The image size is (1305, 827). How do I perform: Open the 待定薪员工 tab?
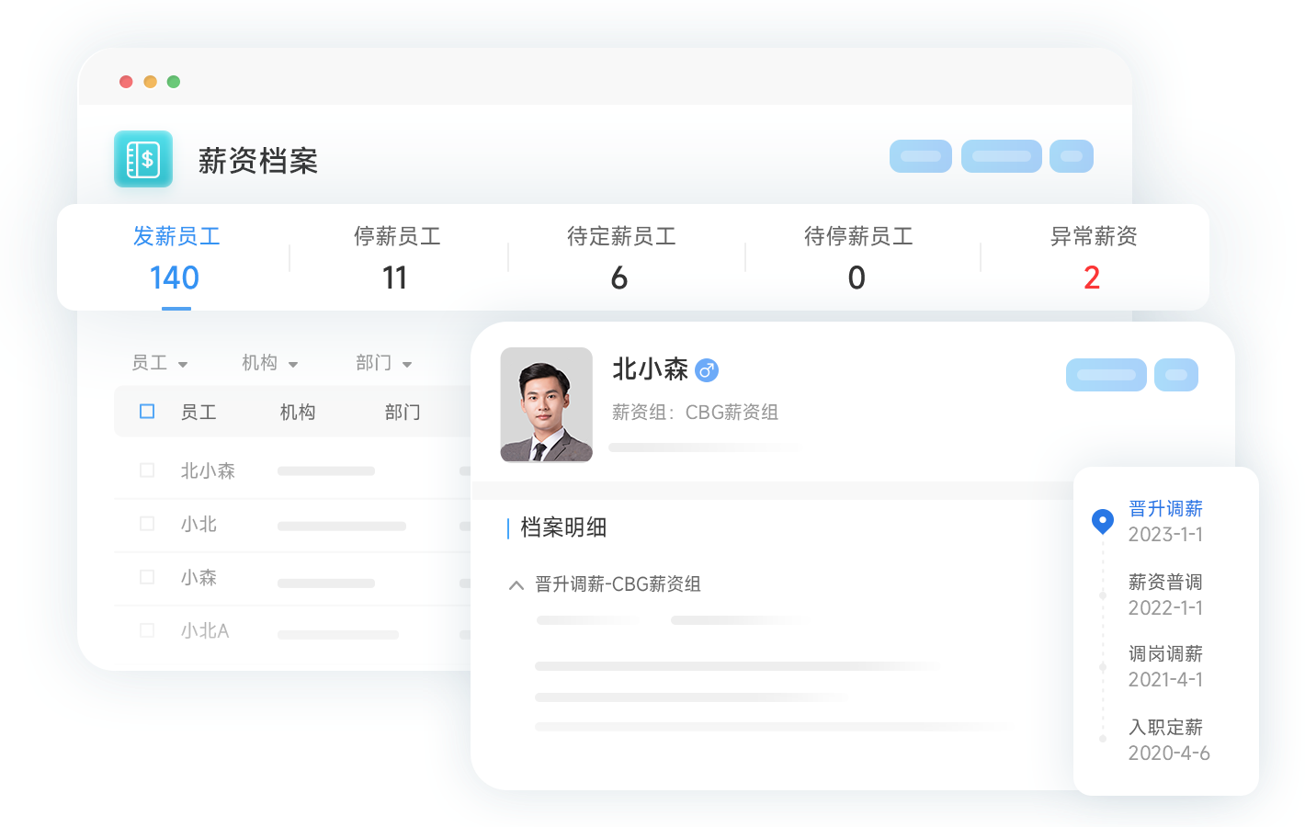[x=620, y=257]
